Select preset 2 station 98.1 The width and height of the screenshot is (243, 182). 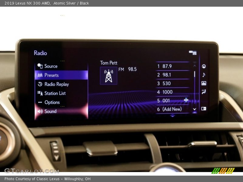pos(172,75)
